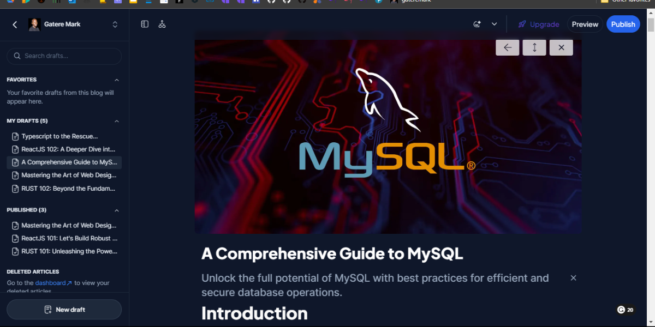Click the 'FAVORITES' section header text
Image resolution: width=655 pixels, height=327 pixels.
pos(22,80)
